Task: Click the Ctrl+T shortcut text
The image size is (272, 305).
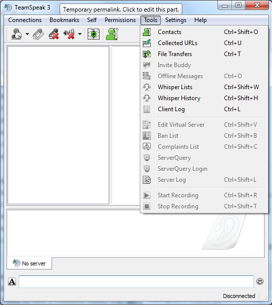Action: pyautogui.click(x=232, y=54)
